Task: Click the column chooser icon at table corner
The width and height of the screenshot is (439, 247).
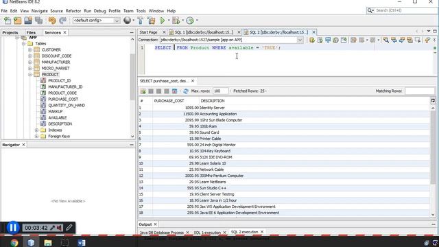Action: pos(433,101)
